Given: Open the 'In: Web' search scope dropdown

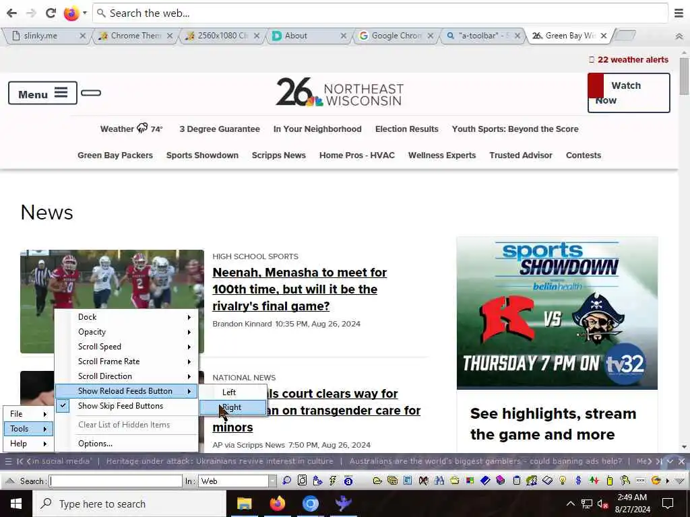Looking at the screenshot, I should [272, 481].
